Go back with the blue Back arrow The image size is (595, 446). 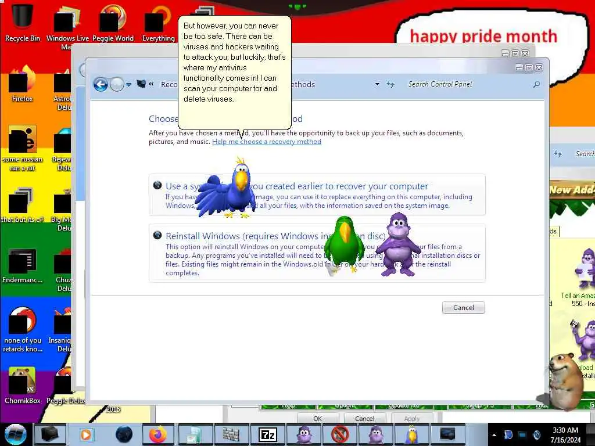point(101,84)
